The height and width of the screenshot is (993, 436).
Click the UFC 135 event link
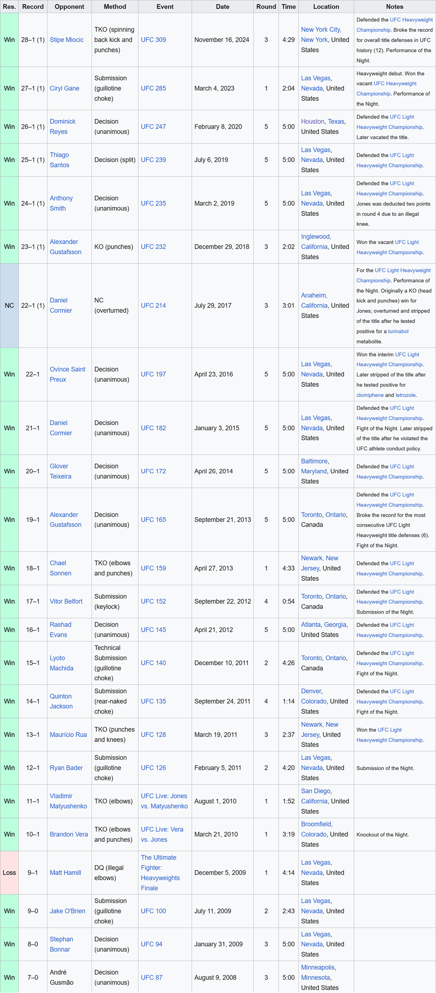pyautogui.click(x=153, y=701)
